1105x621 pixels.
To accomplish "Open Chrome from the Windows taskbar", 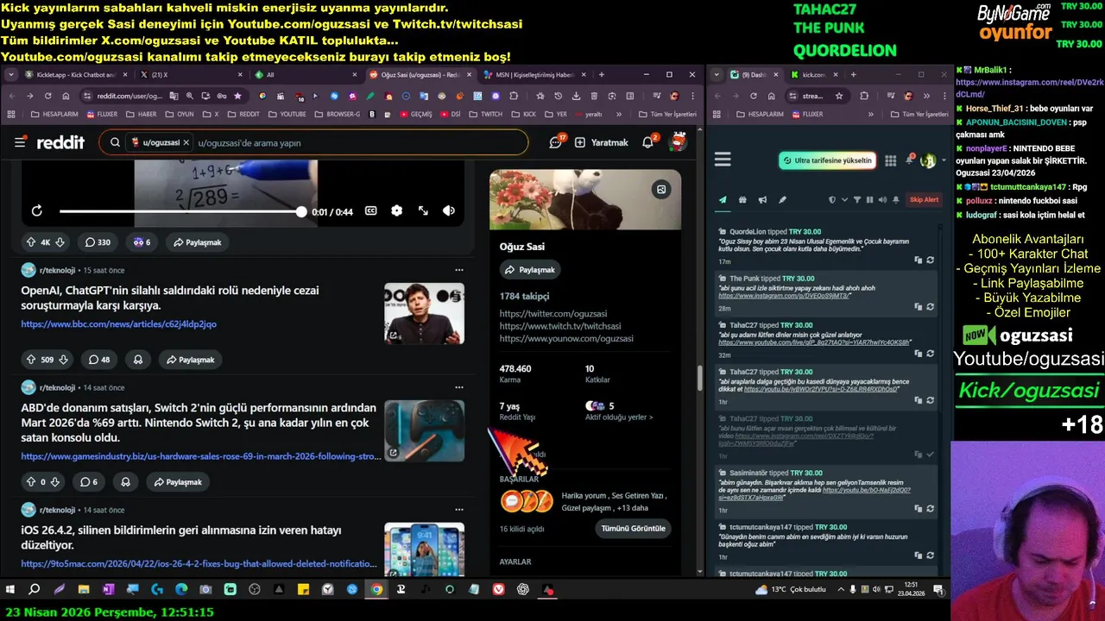I will click(x=376, y=590).
